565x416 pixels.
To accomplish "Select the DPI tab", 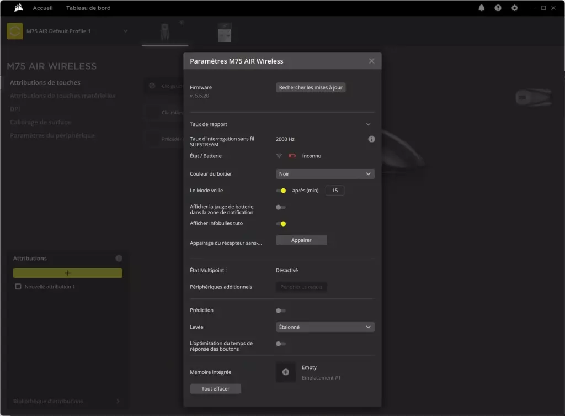I will coord(15,109).
